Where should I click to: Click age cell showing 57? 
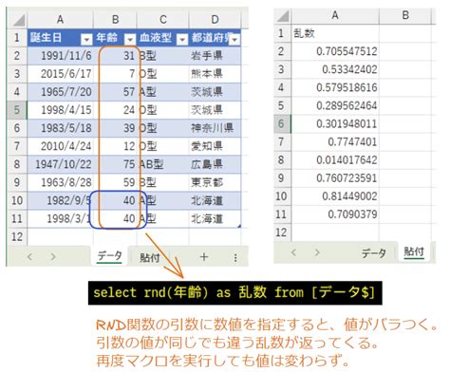[x=115, y=92]
